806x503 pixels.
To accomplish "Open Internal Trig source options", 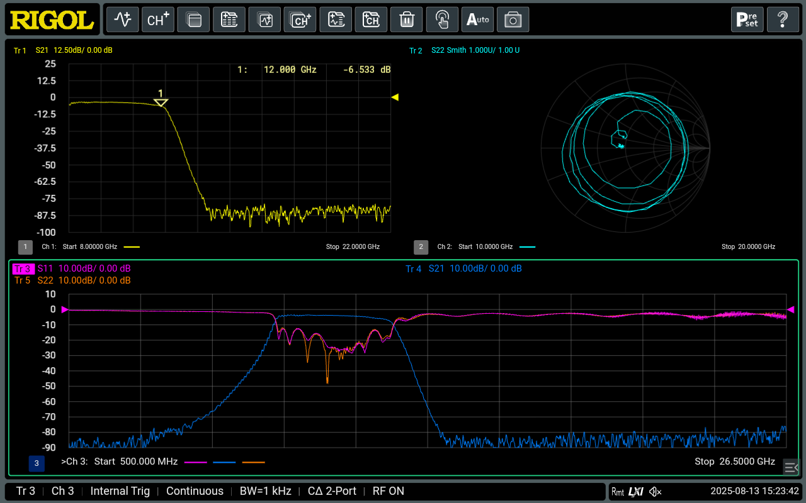I will point(120,491).
